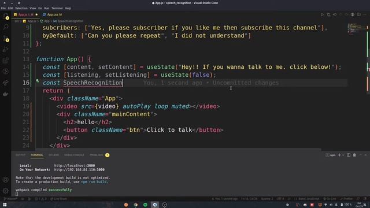Click the npm terminal label

click(331, 155)
